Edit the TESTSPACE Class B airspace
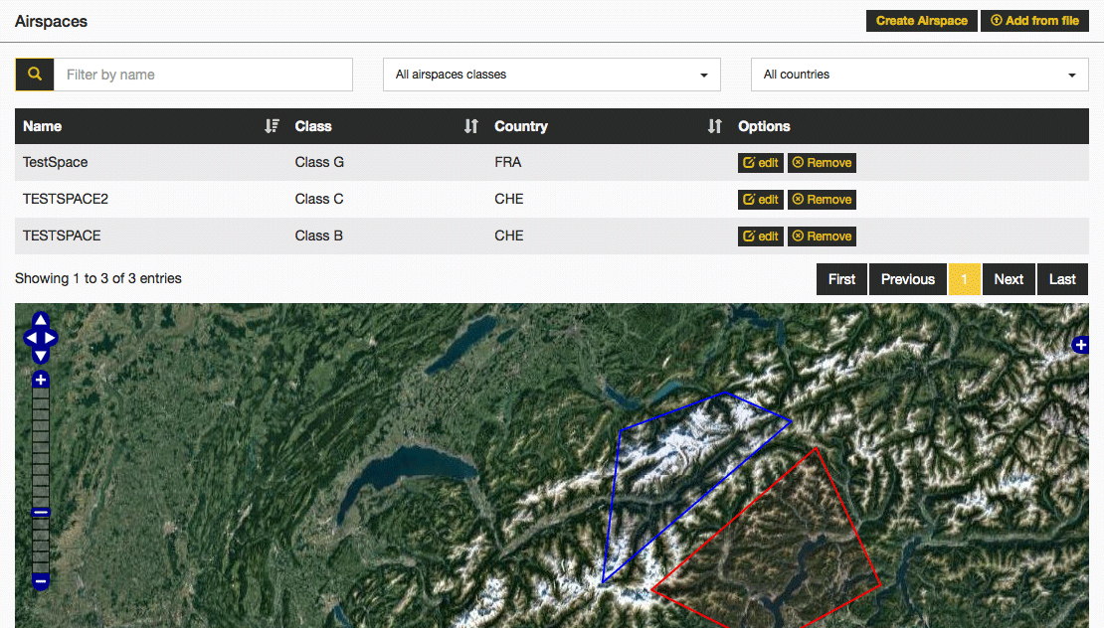This screenshot has width=1104, height=628. 761,236
